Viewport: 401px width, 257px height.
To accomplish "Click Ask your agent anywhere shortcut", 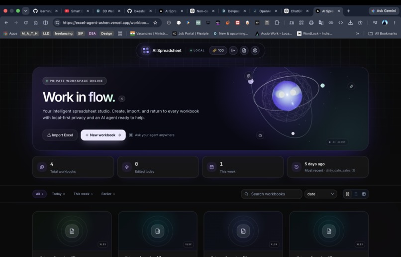I will (152, 135).
